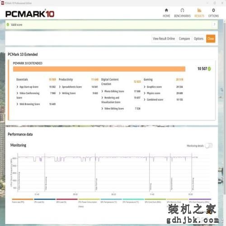Viewport: 226px width, 226px height.
Task: Select the Essentials group heading
Action: pyautogui.click(x=22, y=80)
